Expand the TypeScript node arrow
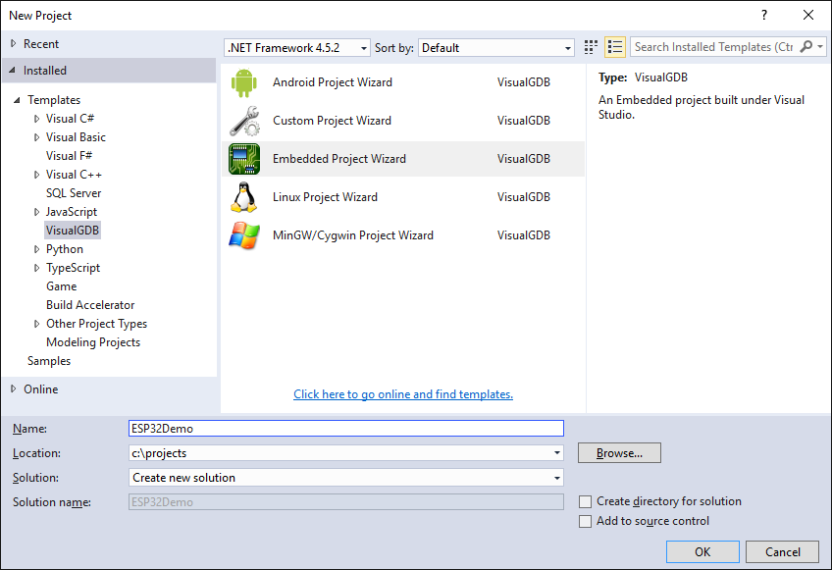This screenshot has width=832, height=570. [36, 268]
